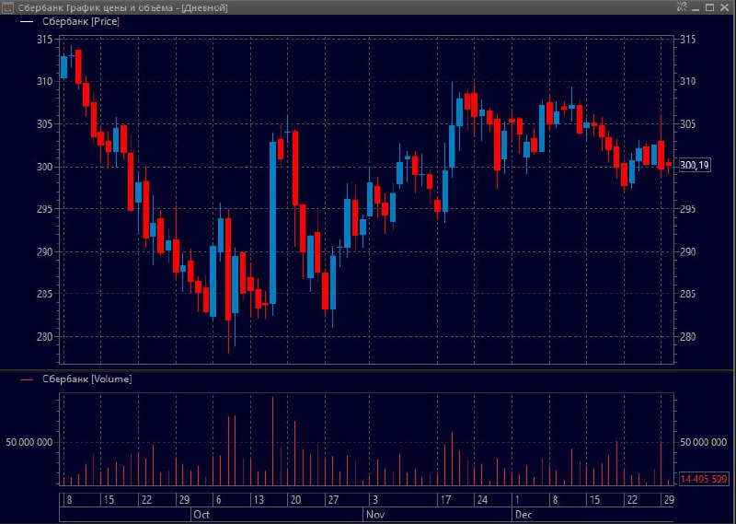736x524 pixels.
Task: Click the pin icon in the title bar
Action: click(x=682, y=6)
